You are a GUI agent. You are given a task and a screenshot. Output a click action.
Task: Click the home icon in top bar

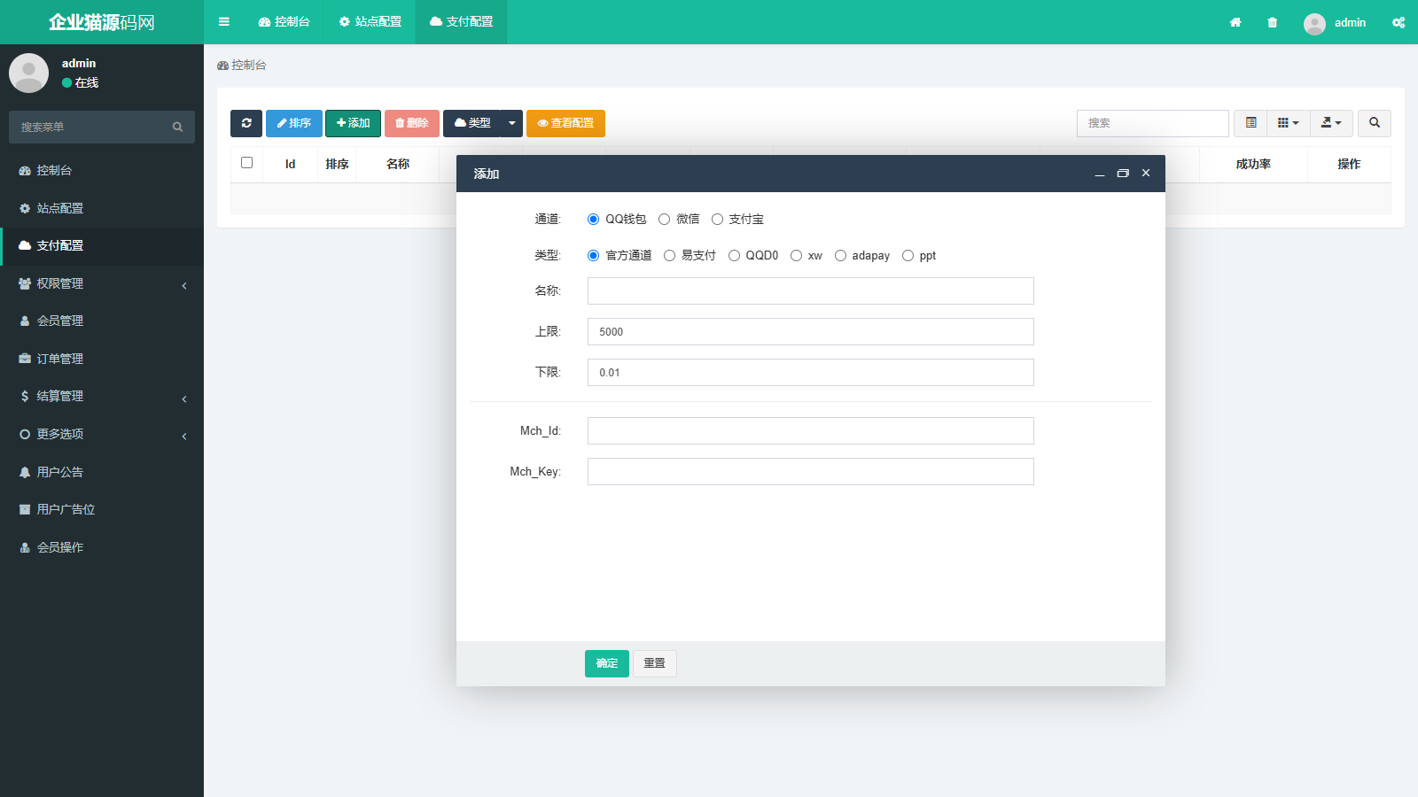pos(1235,22)
